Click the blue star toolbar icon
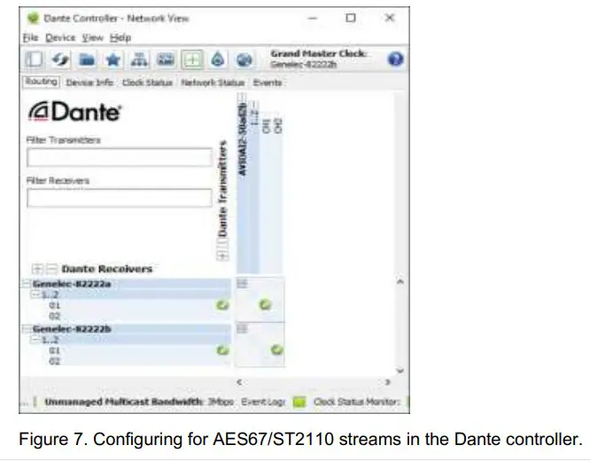This screenshot has width=590, height=461. point(113,59)
